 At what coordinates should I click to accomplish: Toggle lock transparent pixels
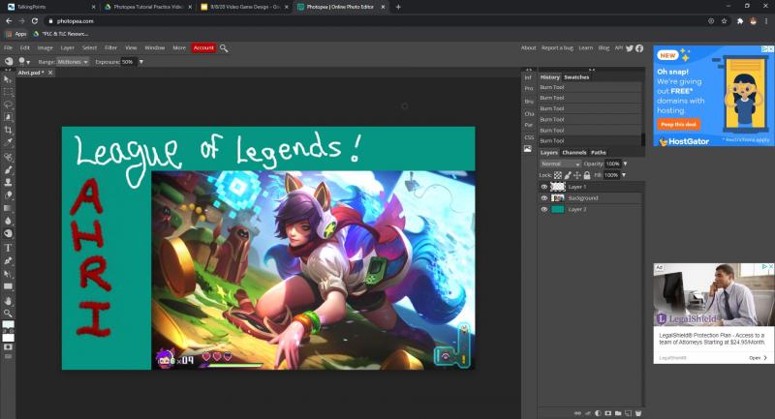pyautogui.click(x=558, y=175)
